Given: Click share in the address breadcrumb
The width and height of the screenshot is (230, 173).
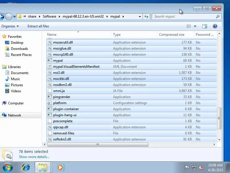Looking at the screenshot, I should 32,16.
